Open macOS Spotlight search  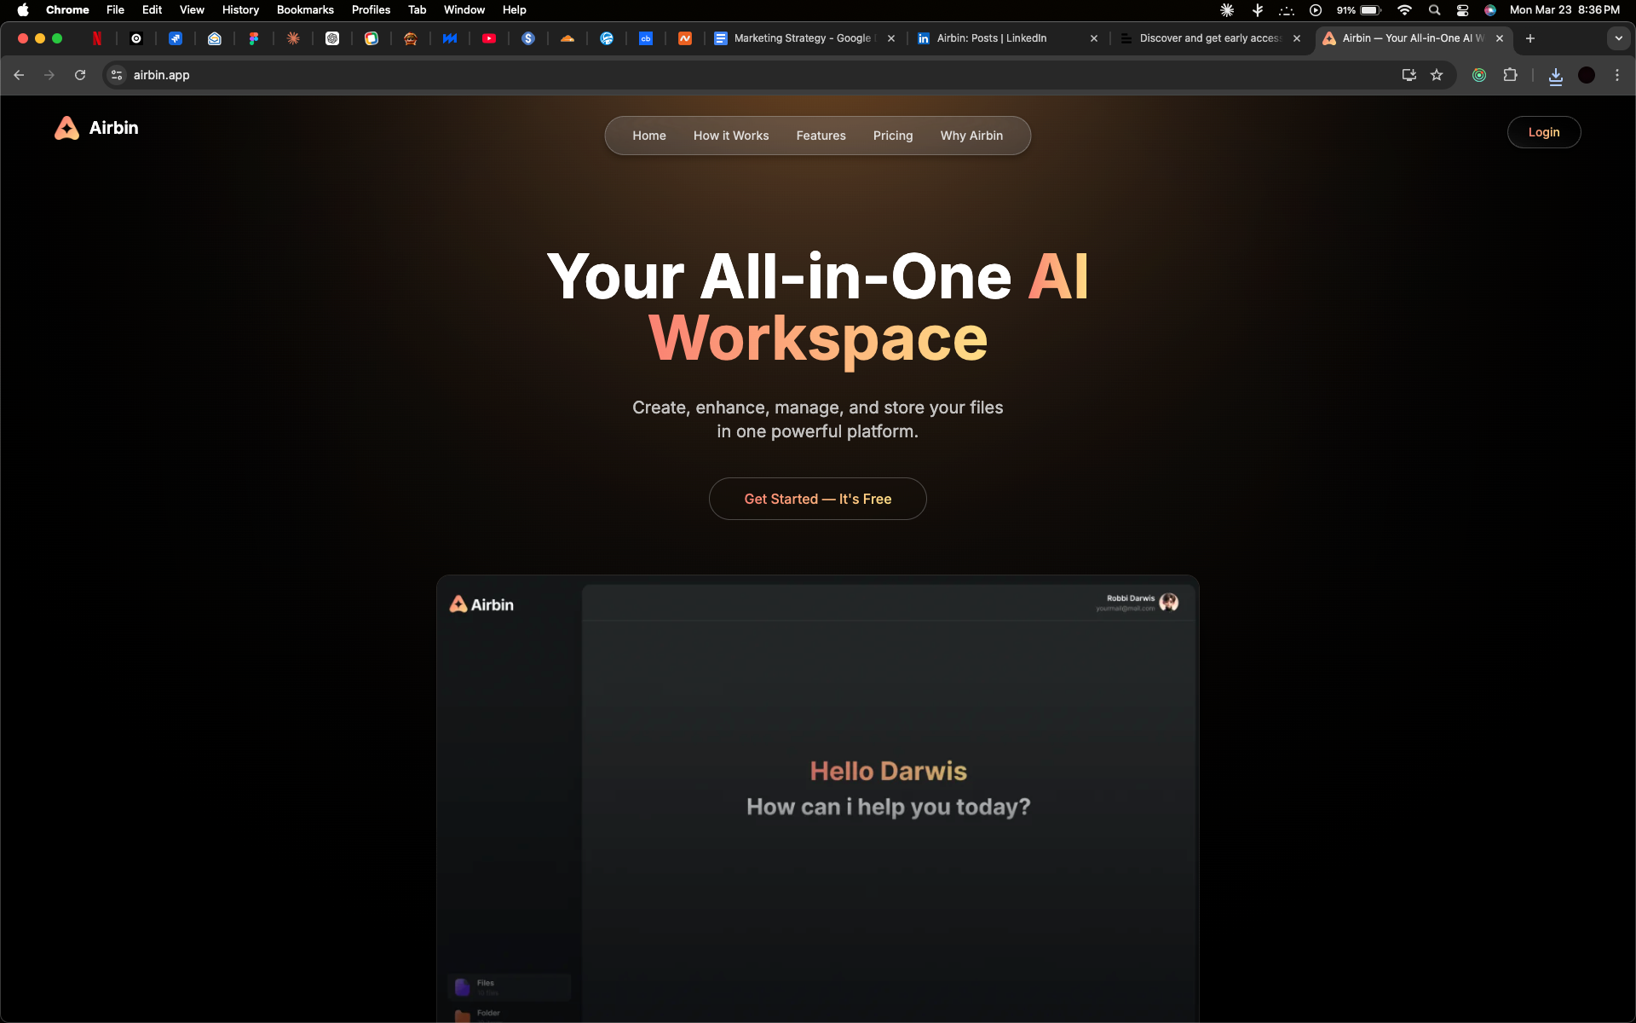pos(1435,10)
